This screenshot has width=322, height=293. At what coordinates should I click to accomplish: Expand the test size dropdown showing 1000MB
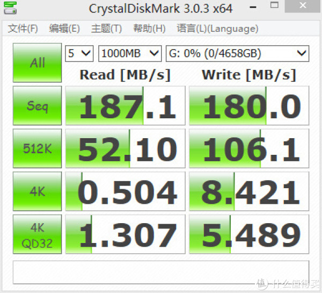[130, 54]
